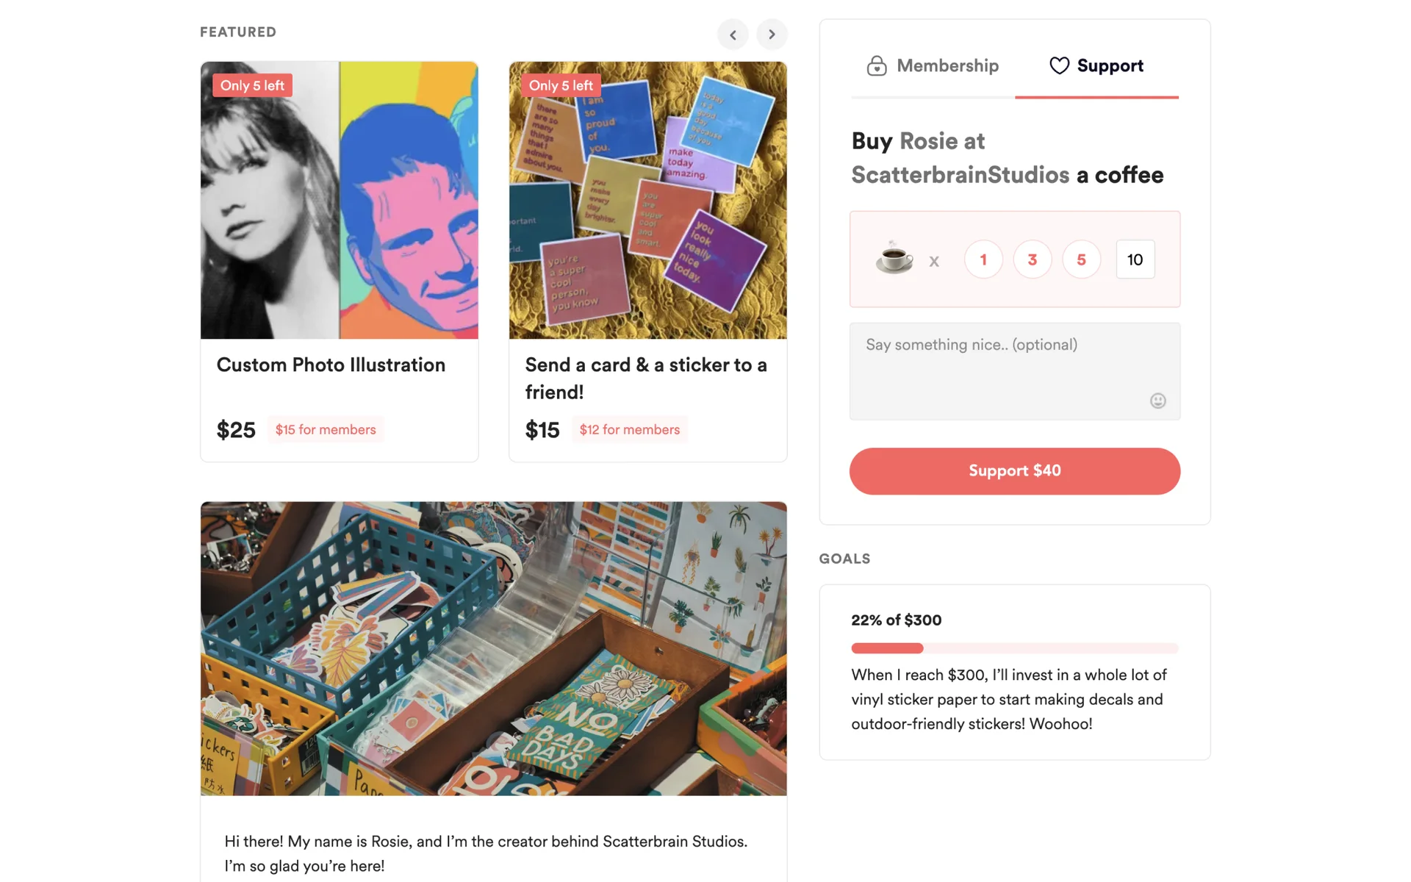Show next featured items

tap(772, 35)
